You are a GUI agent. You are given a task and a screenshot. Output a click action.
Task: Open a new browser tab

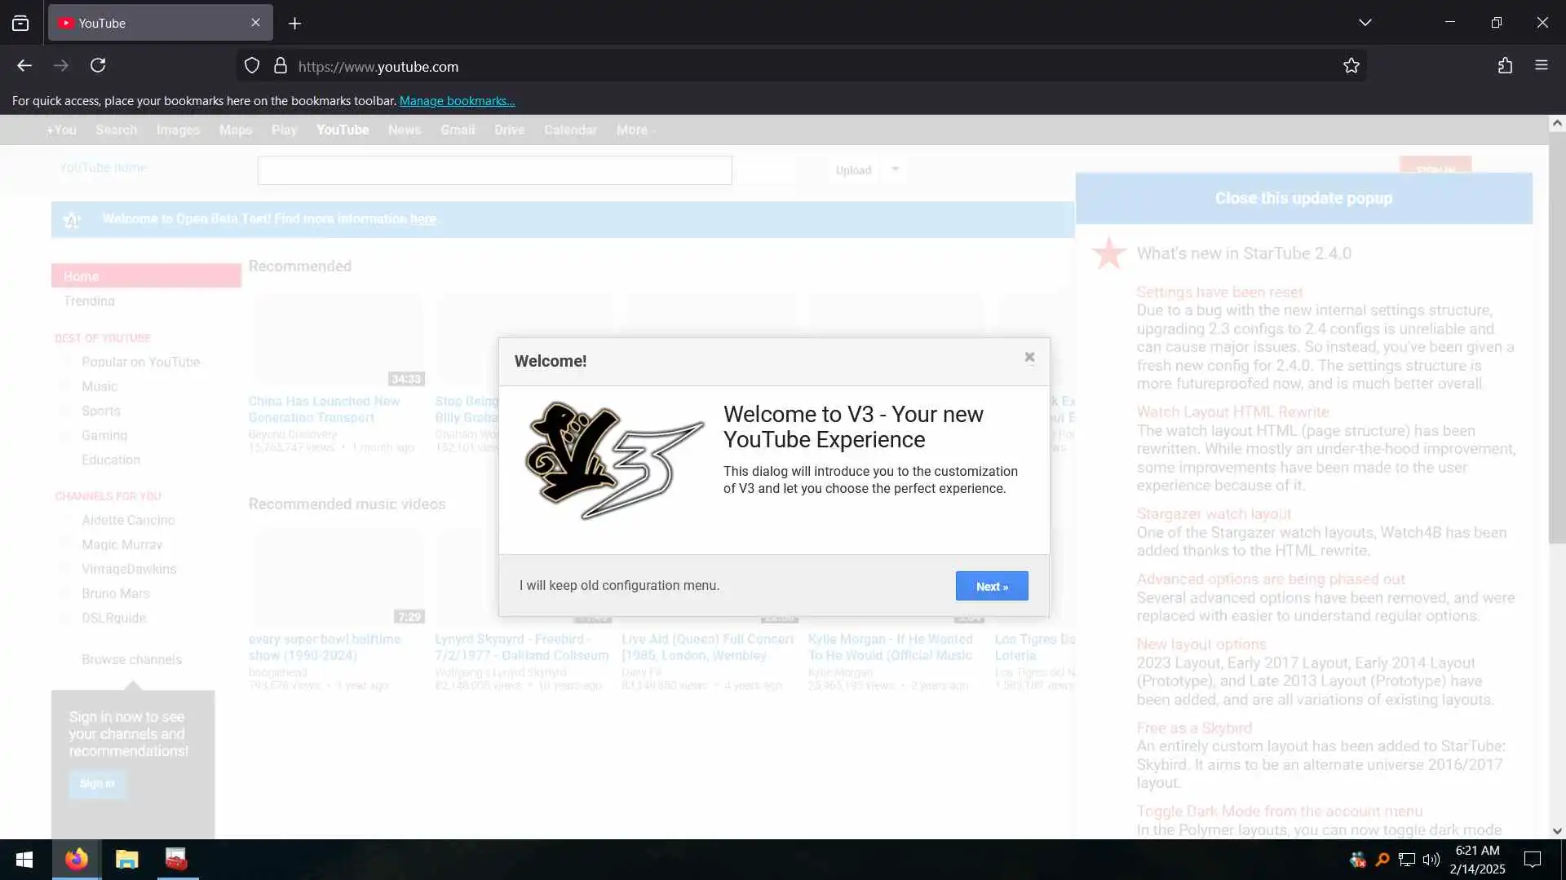point(294,24)
